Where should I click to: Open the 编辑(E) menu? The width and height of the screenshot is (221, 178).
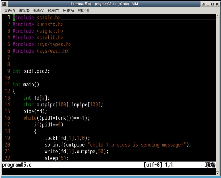[x=24, y=10]
